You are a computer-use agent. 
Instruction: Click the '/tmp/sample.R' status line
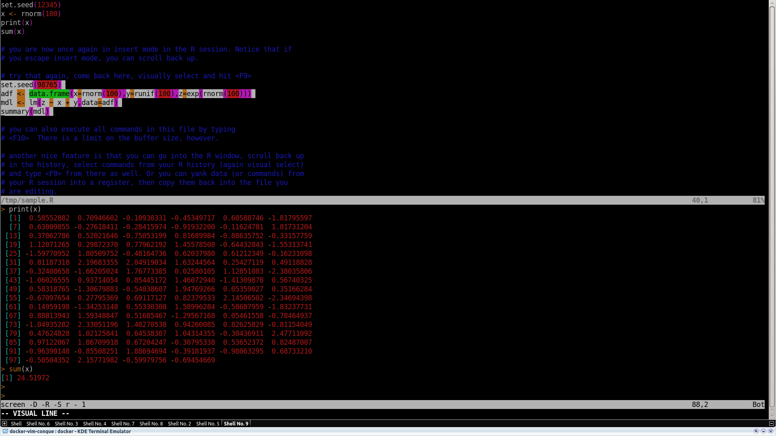(382, 200)
